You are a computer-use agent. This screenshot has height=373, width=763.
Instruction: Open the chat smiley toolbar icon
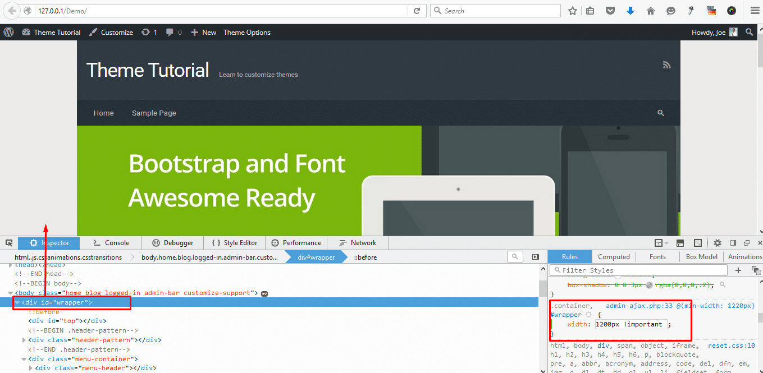pyautogui.click(x=671, y=11)
